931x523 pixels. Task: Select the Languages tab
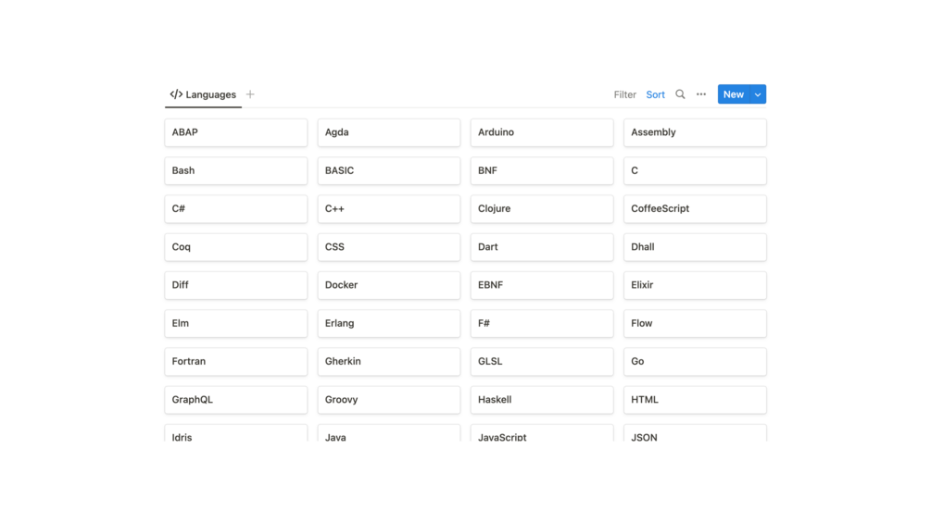[x=203, y=94]
